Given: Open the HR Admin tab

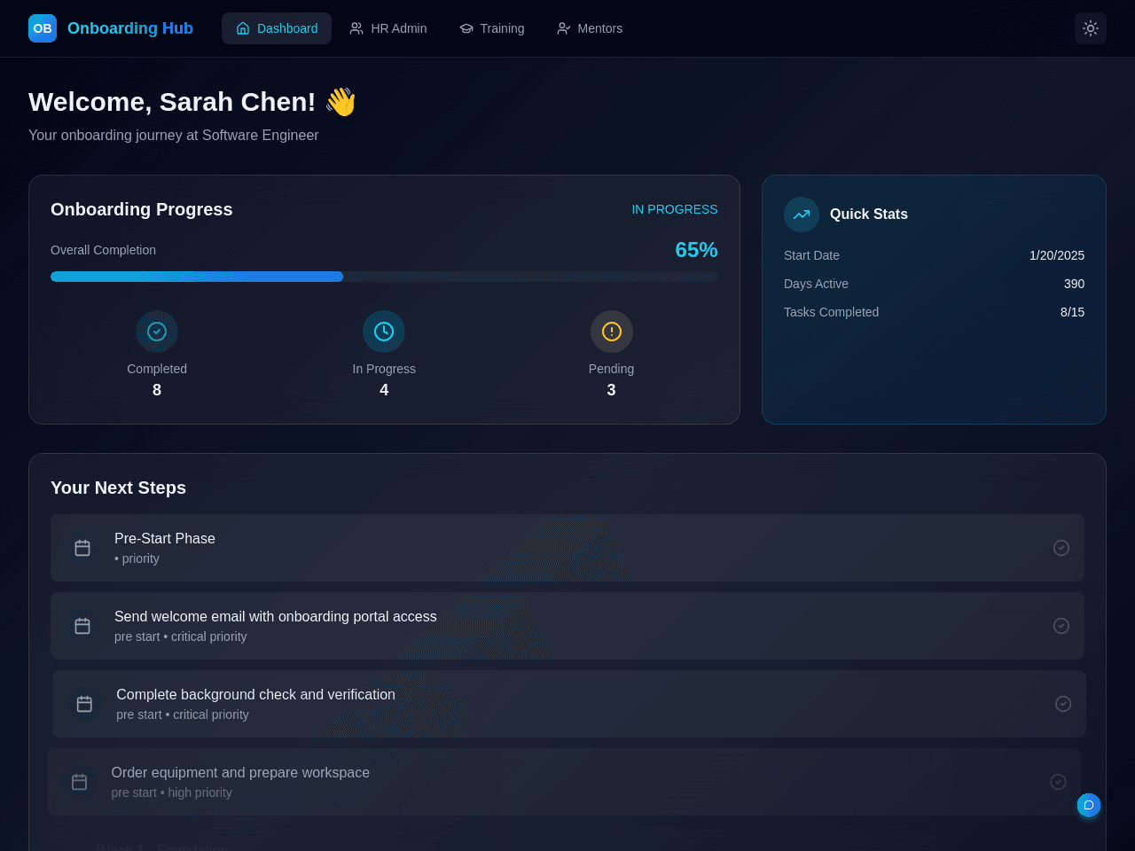Looking at the screenshot, I should 388,28.
